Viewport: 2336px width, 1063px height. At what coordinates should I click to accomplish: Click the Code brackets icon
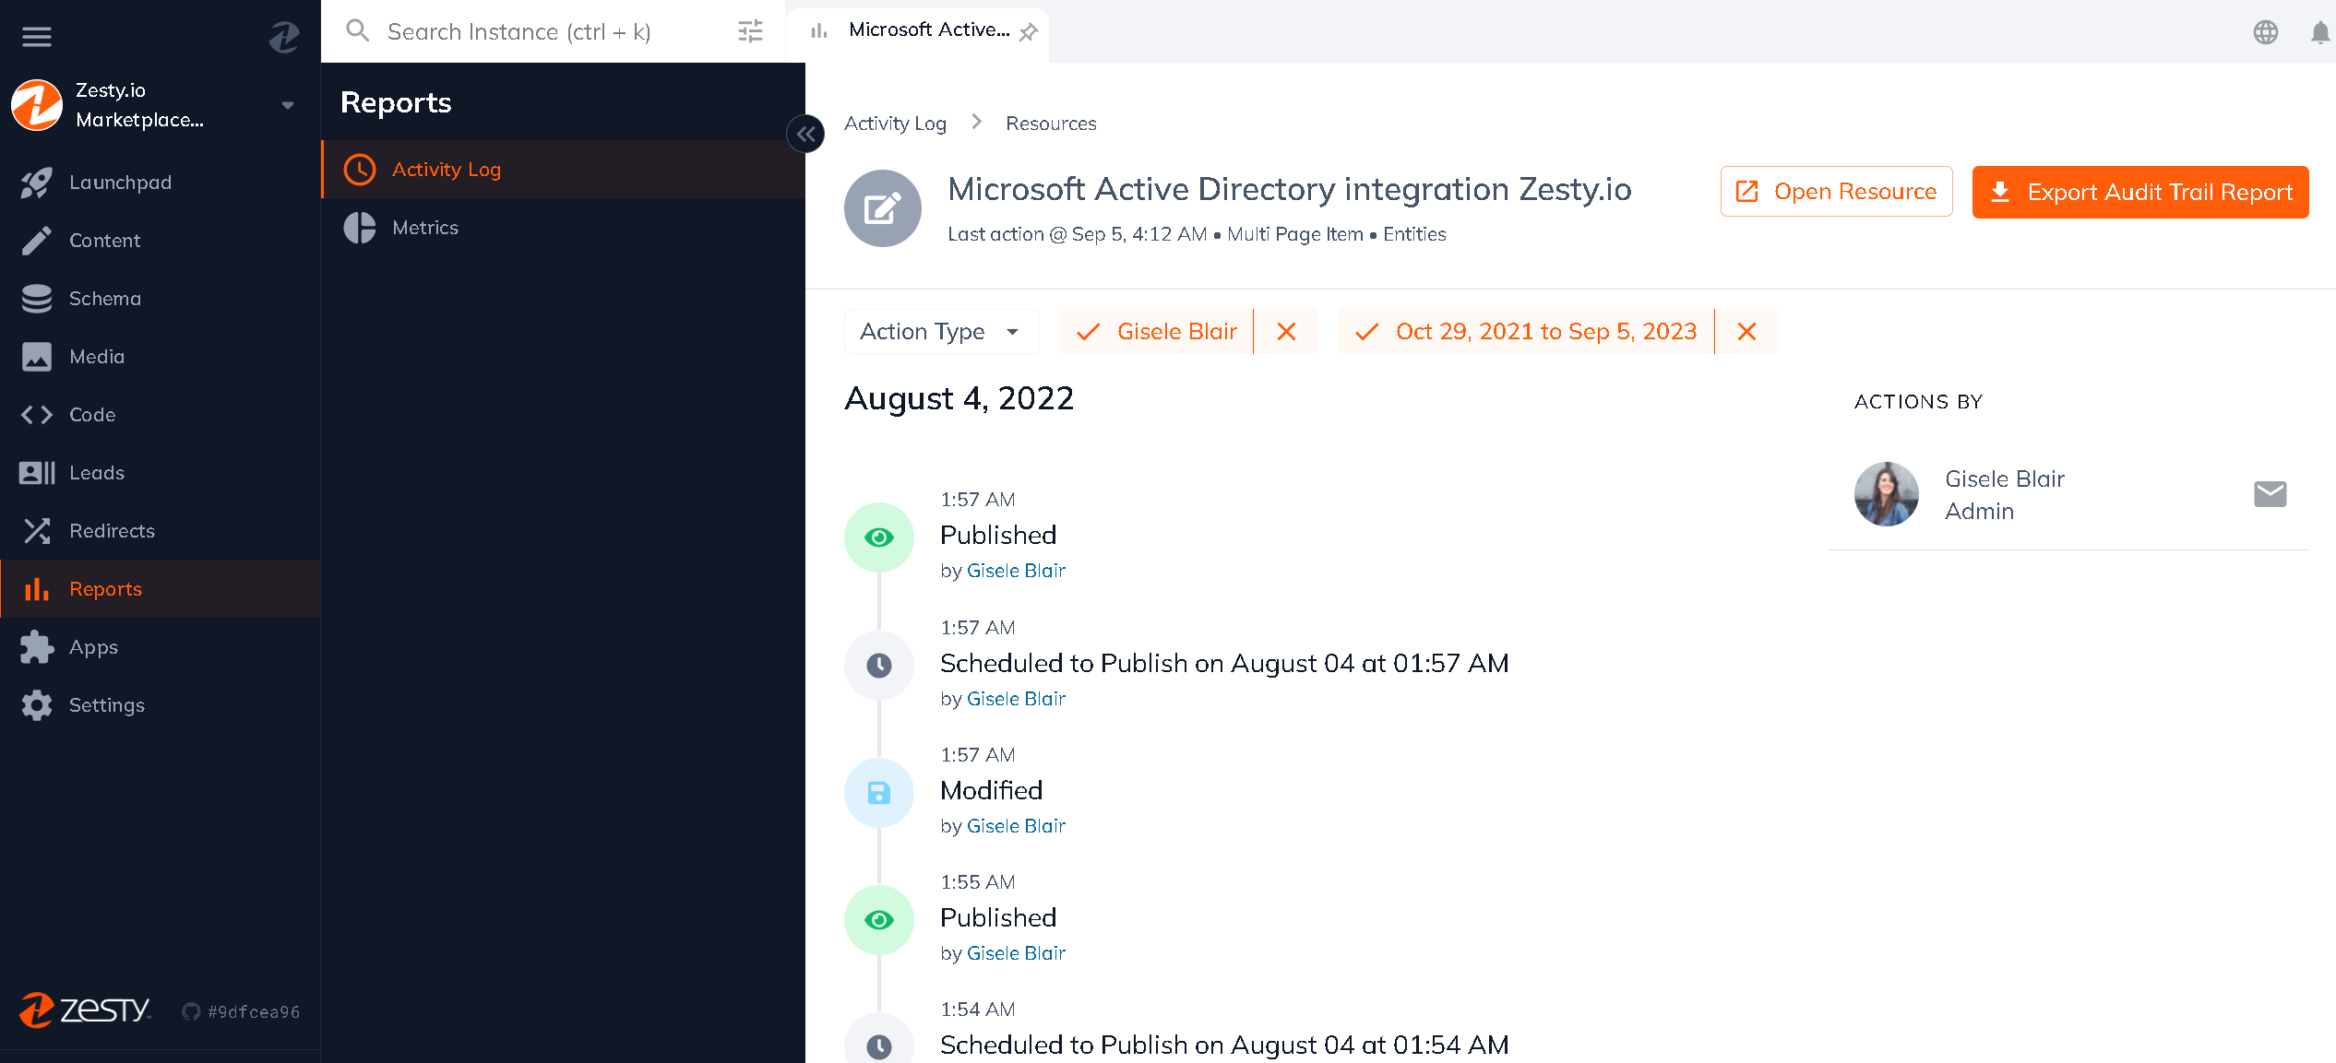pyautogui.click(x=37, y=415)
